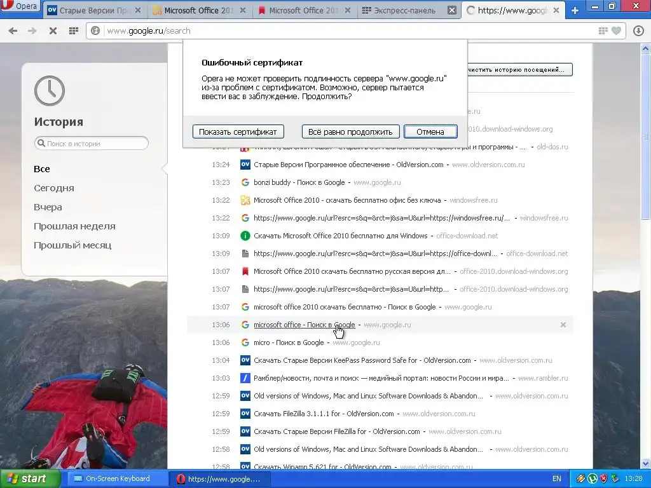Go forward with the forward arrow
The image size is (651, 488).
coord(32,30)
